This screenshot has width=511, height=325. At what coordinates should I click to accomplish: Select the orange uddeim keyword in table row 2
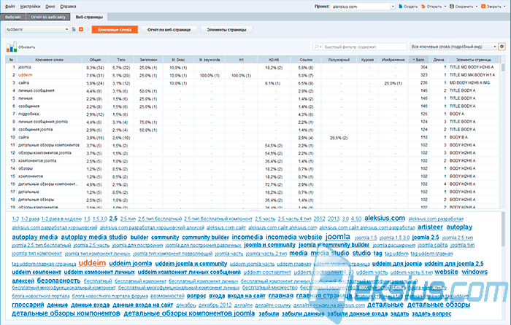25,75
